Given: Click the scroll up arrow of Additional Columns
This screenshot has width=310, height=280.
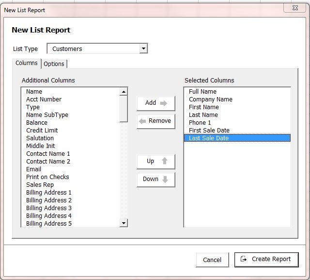Looking at the screenshot, I should (124, 92).
